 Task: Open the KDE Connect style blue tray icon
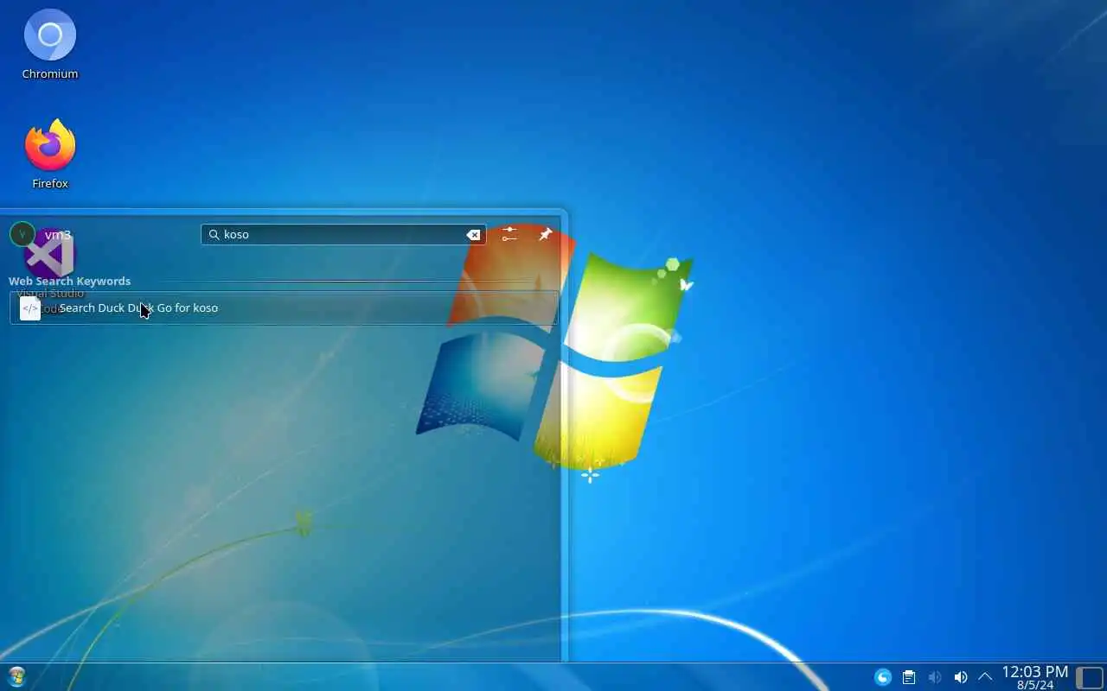coord(883,677)
